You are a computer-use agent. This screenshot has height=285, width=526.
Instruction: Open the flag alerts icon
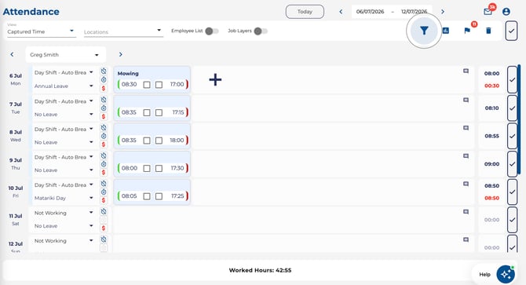pos(467,31)
